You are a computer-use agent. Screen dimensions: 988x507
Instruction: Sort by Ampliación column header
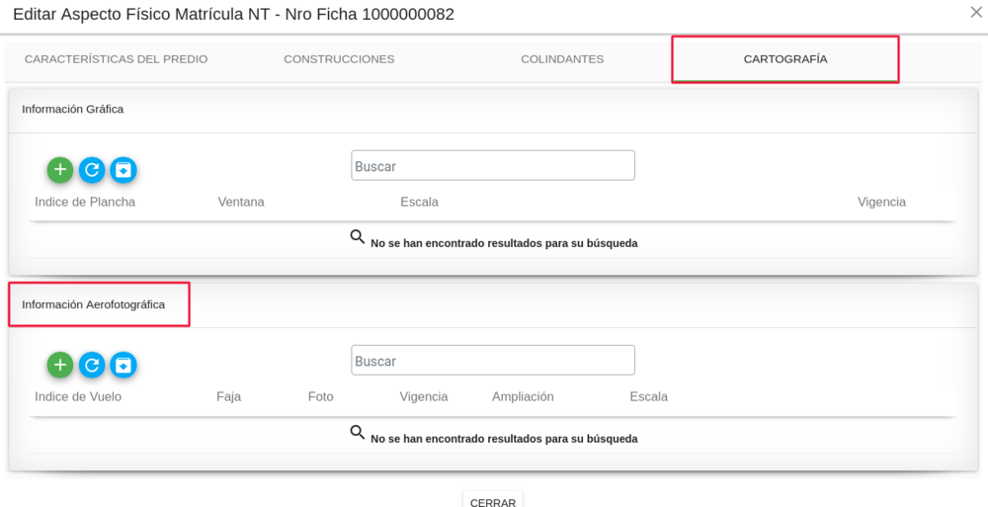point(523,396)
